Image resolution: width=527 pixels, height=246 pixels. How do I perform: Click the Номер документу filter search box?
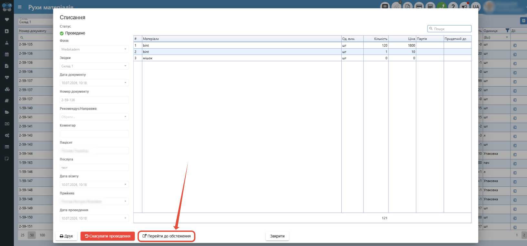point(36,37)
